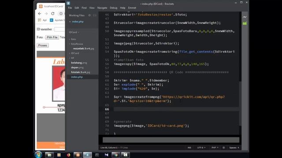
Task: Select index.php in the project file tree
Action: click(x=77, y=77)
